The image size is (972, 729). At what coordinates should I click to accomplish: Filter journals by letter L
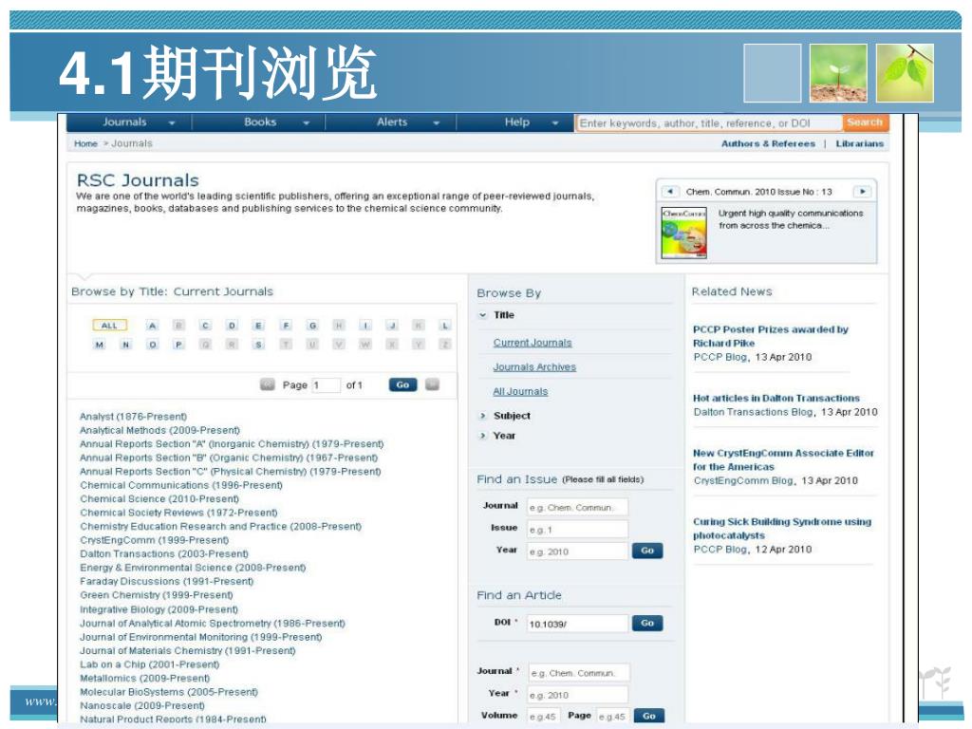tap(444, 326)
